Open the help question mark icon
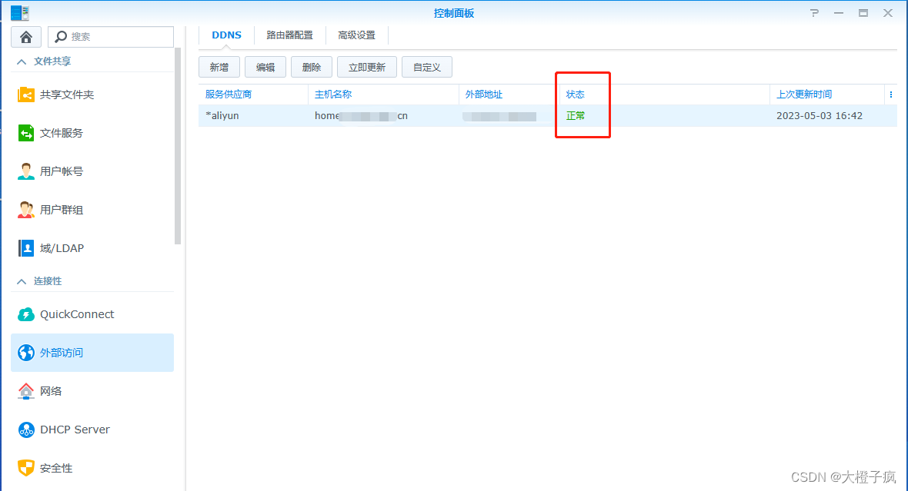Image resolution: width=908 pixels, height=491 pixels. (x=813, y=12)
